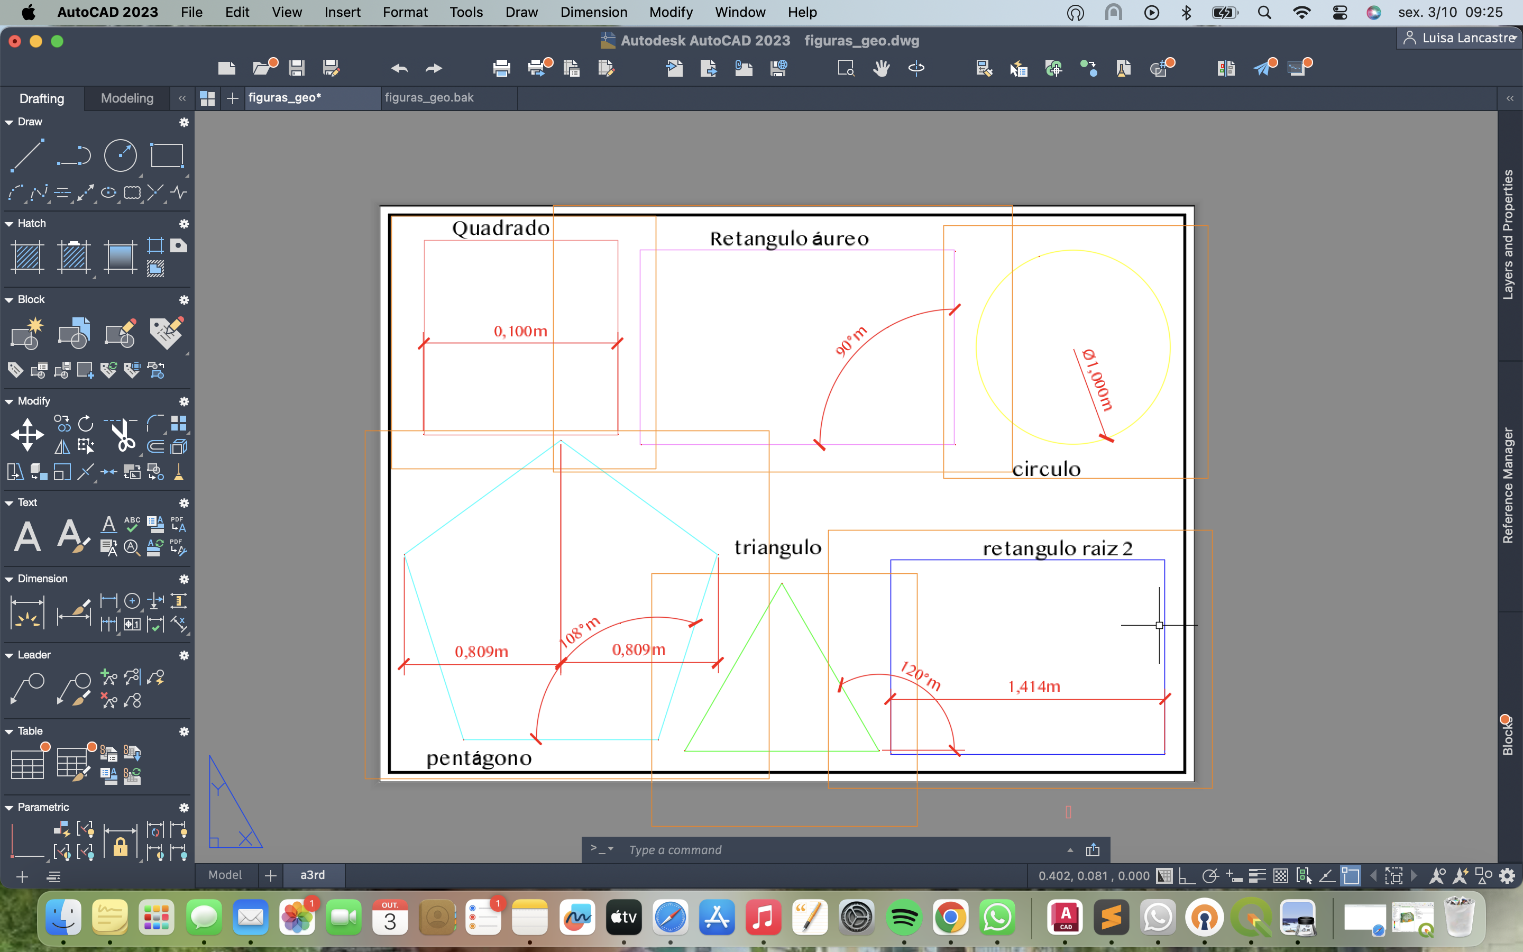This screenshot has width=1523, height=952.
Task: Toggle grid display in status bar
Action: point(1164,876)
